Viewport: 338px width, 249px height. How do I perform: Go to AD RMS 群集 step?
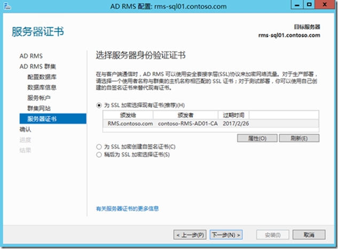click(x=38, y=66)
